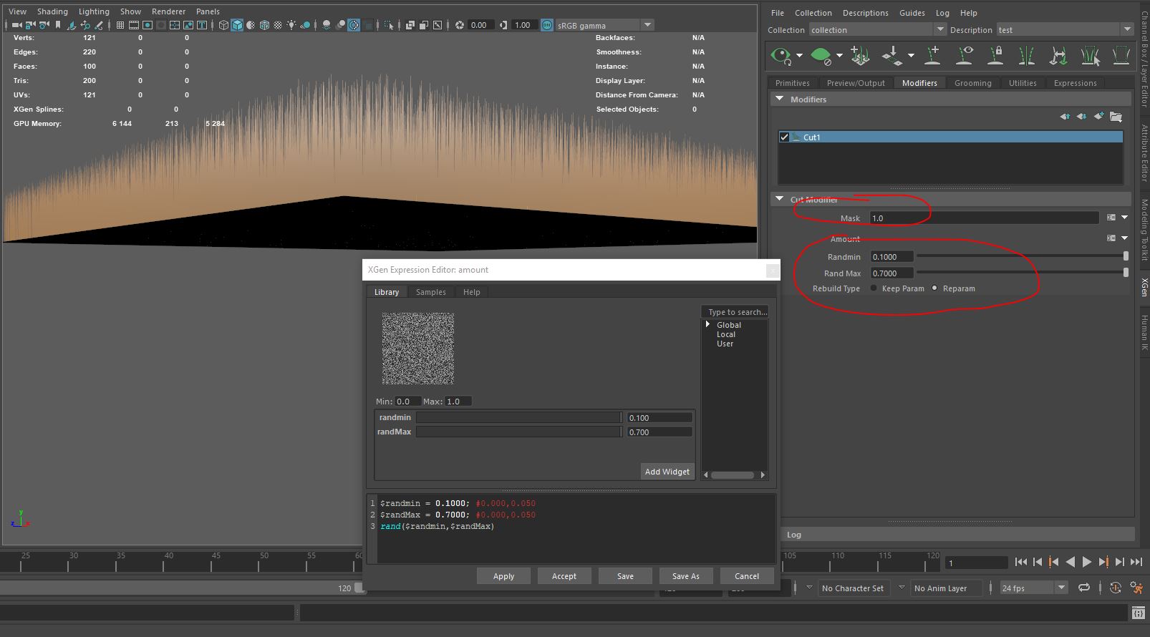The image size is (1150, 637).
Task: Click the lock guides icon
Action: point(995,55)
